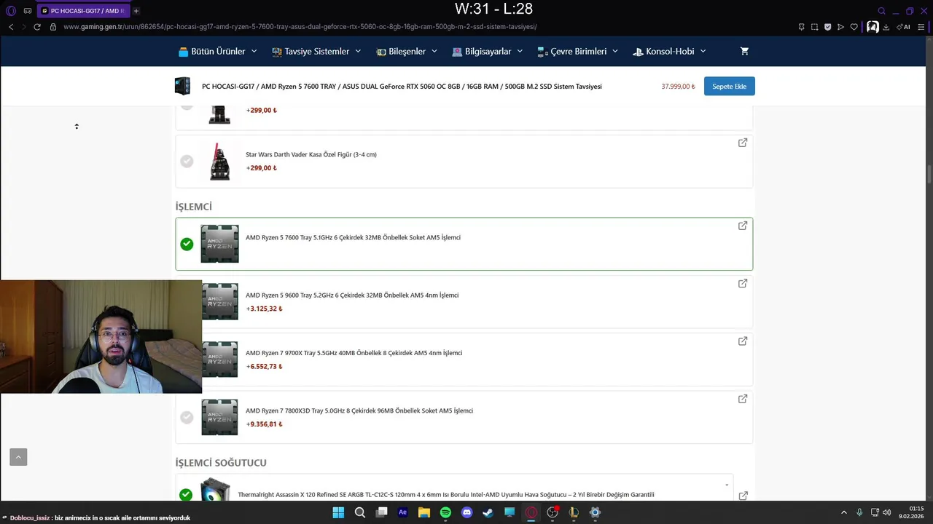Viewport: 933px width, 524px height.
Task: Click AMD Ryzen 7 9700X product name
Action: point(354,353)
